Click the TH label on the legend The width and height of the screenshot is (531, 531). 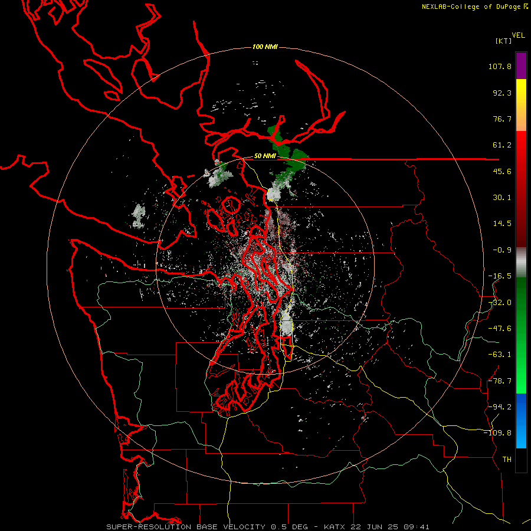point(507,460)
